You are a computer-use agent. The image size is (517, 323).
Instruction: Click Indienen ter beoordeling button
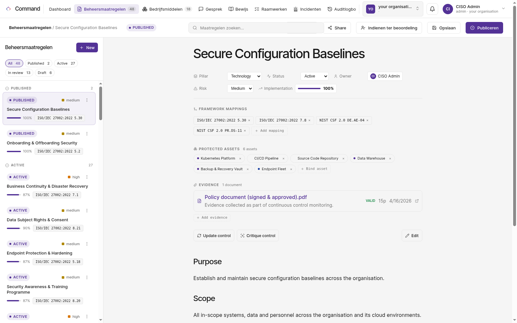(x=389, y=28)
